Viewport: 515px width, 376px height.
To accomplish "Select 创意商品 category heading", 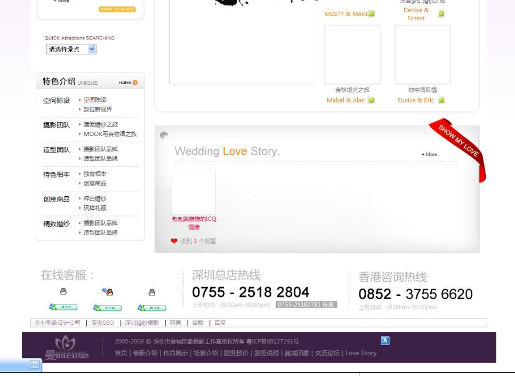I will pos(57,199).
